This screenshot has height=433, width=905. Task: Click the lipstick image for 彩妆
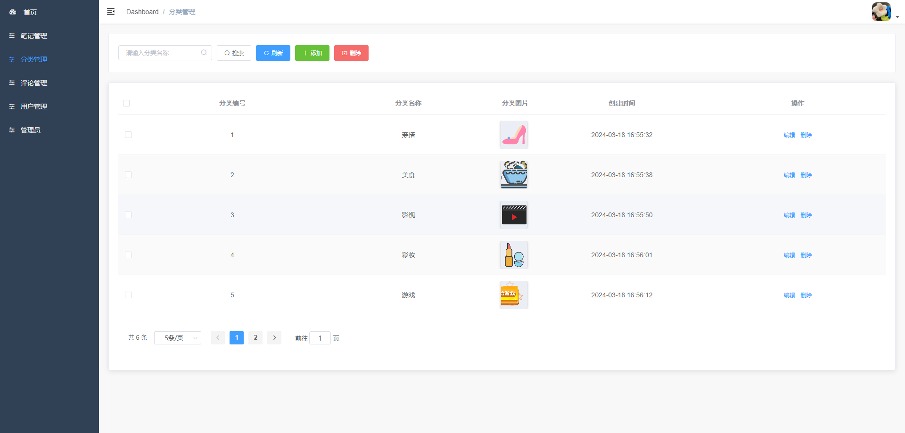coord(514,255)
